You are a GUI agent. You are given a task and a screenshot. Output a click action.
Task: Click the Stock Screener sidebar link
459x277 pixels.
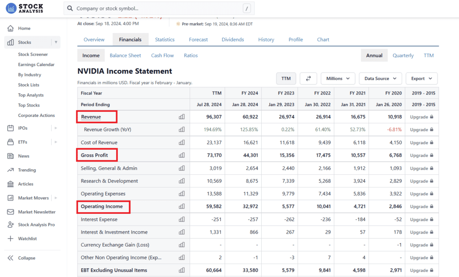pyautogui.click(x=33, y=54)
